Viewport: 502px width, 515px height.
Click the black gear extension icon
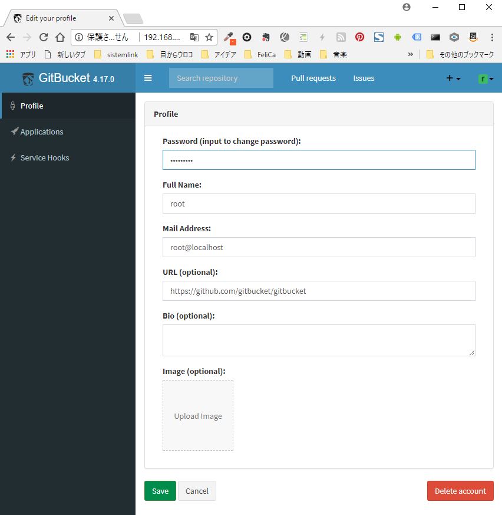(x=247, y=37)
